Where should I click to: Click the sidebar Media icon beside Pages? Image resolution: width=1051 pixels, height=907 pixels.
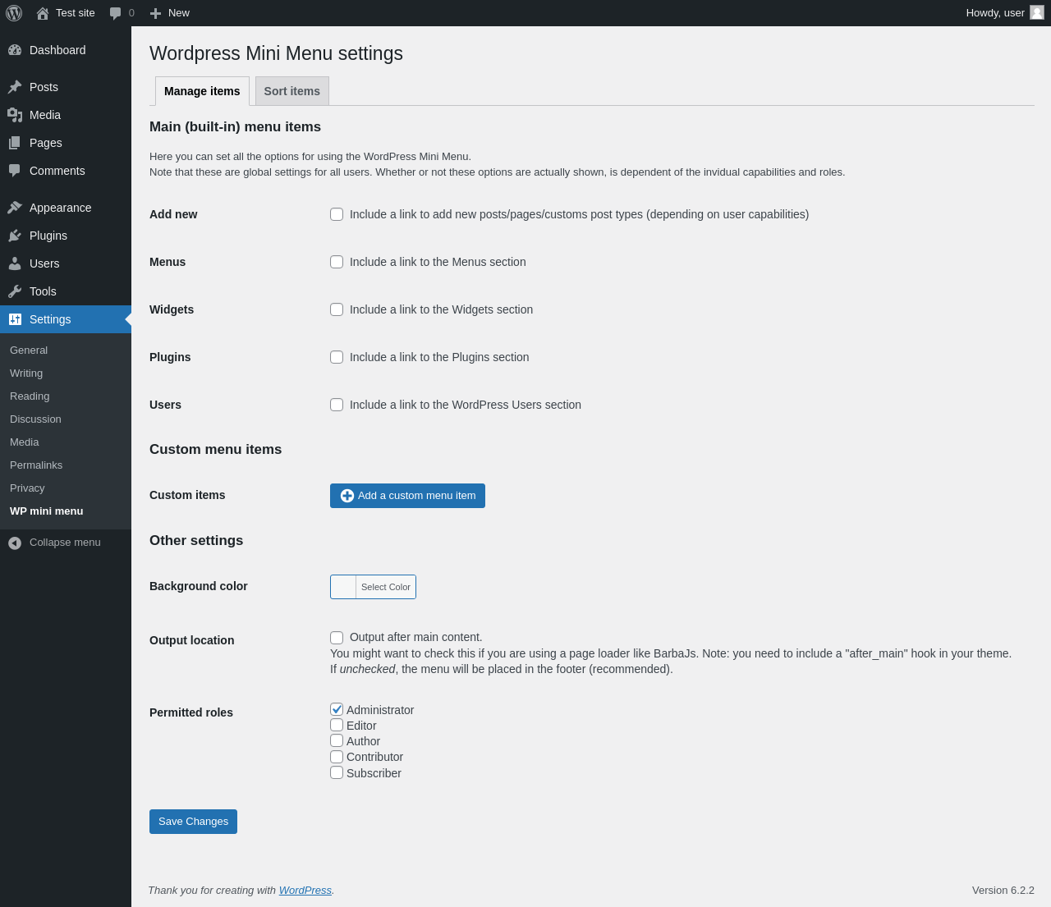(x=15, y=115)
